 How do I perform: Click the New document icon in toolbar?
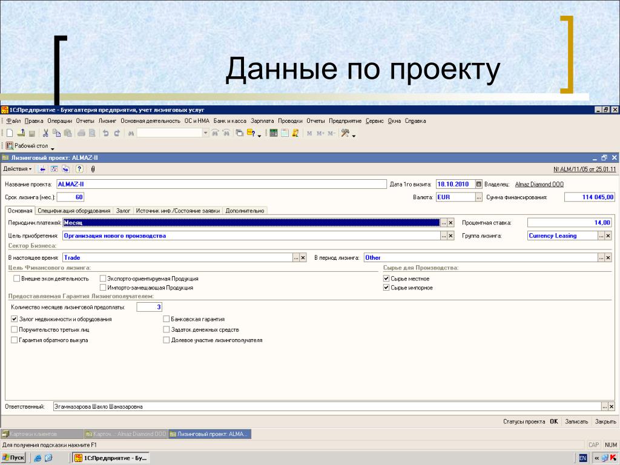[x=10, y=133]
